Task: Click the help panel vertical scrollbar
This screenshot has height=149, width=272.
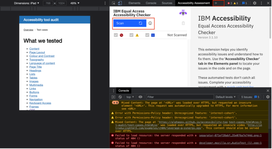Action: tap(270, 23)
